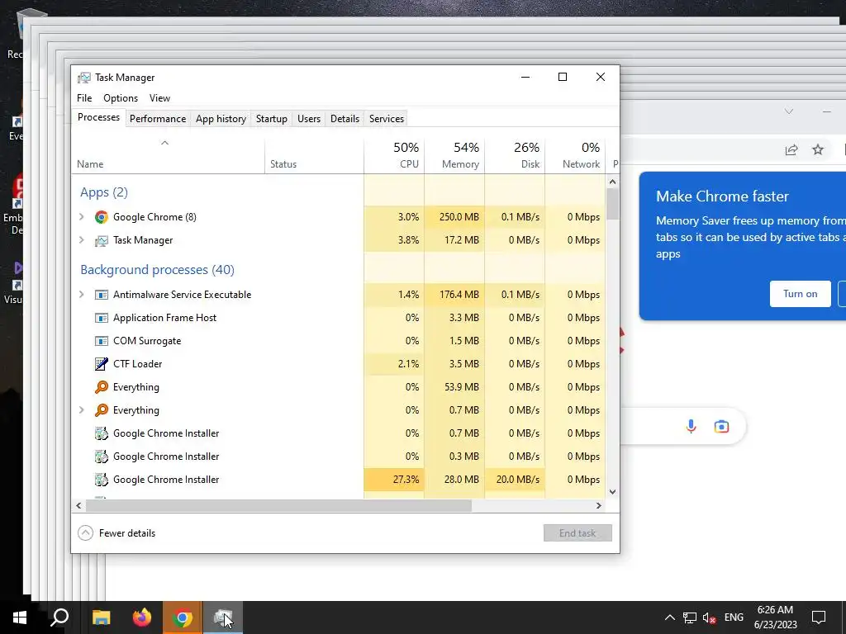Switch to Chrome on the taskbar
The height and width of the screenshot is (634, 846).
pos(183,617)
